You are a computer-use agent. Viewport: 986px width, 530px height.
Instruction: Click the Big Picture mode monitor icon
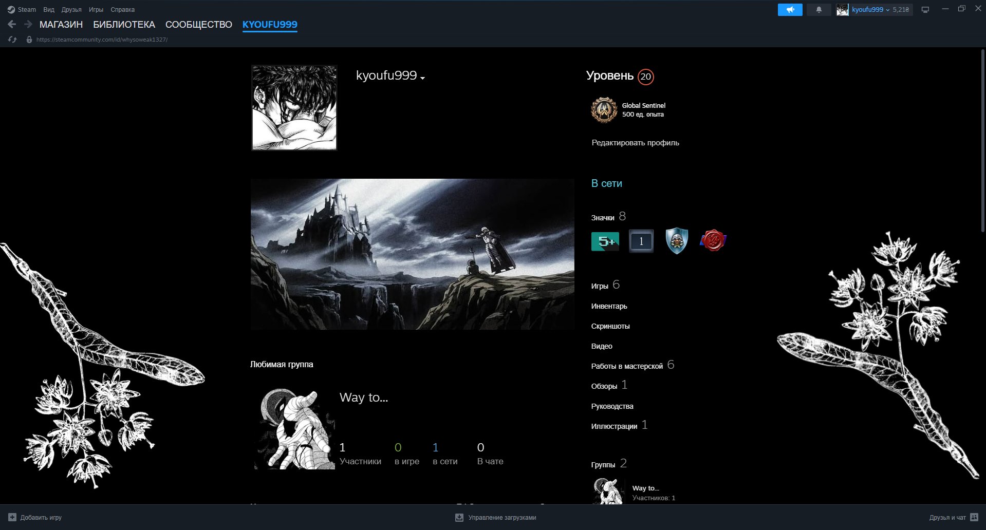coord(925,10)
